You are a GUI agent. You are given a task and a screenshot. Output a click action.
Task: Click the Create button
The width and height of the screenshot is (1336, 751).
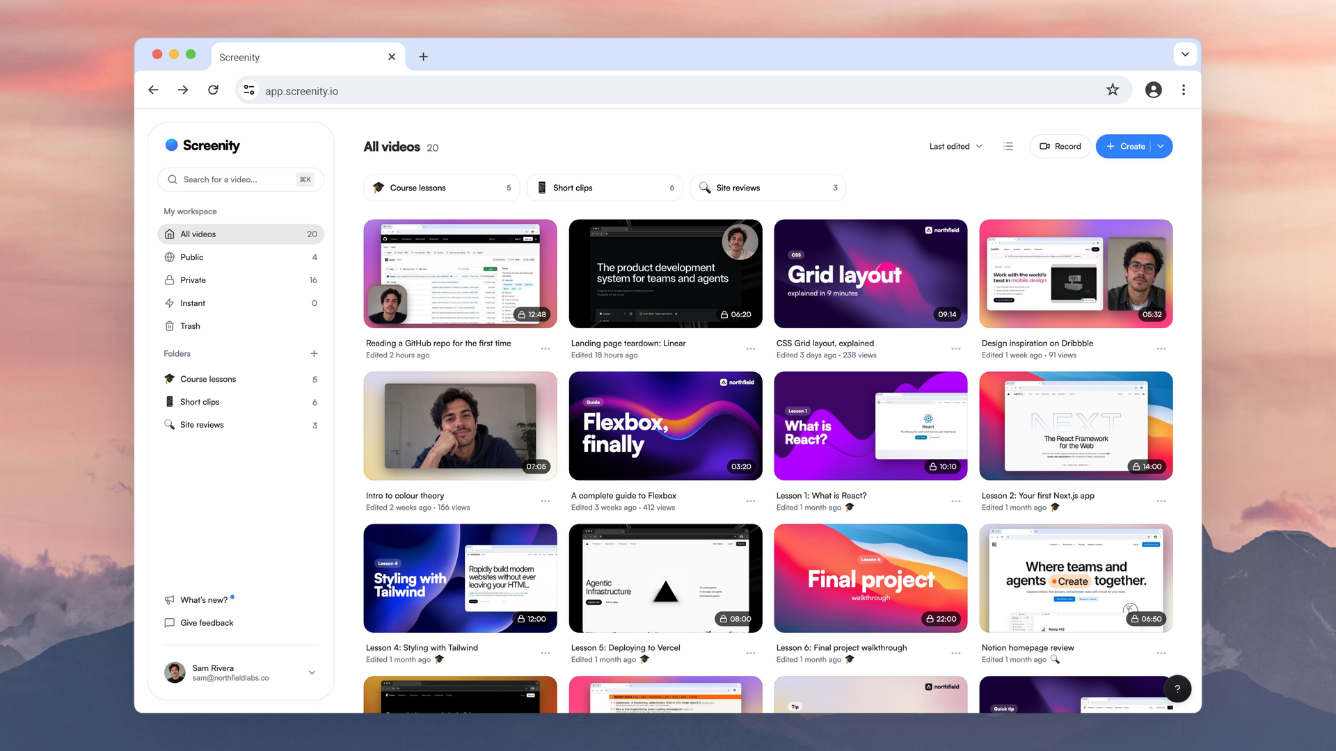pos(1125,146)
